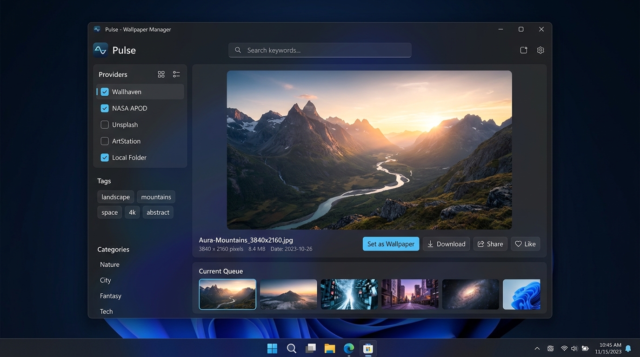The height and width of the screenshot is (357, 640).
Task: Select the Tech category
Action: [107, 311]
